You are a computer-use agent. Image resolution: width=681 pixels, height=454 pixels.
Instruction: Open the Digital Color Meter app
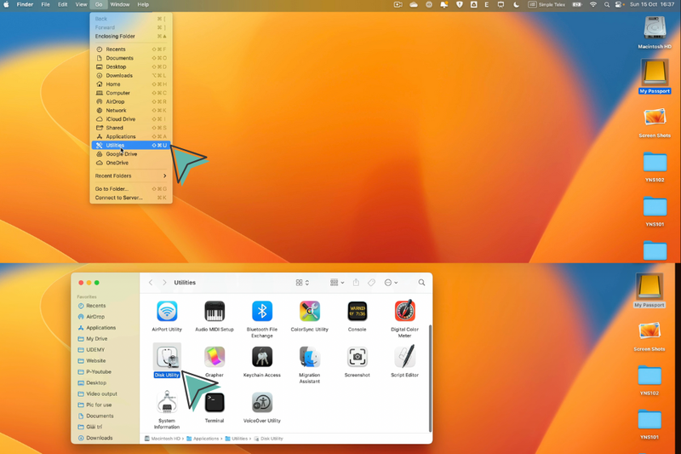click(x=404, y=312)
